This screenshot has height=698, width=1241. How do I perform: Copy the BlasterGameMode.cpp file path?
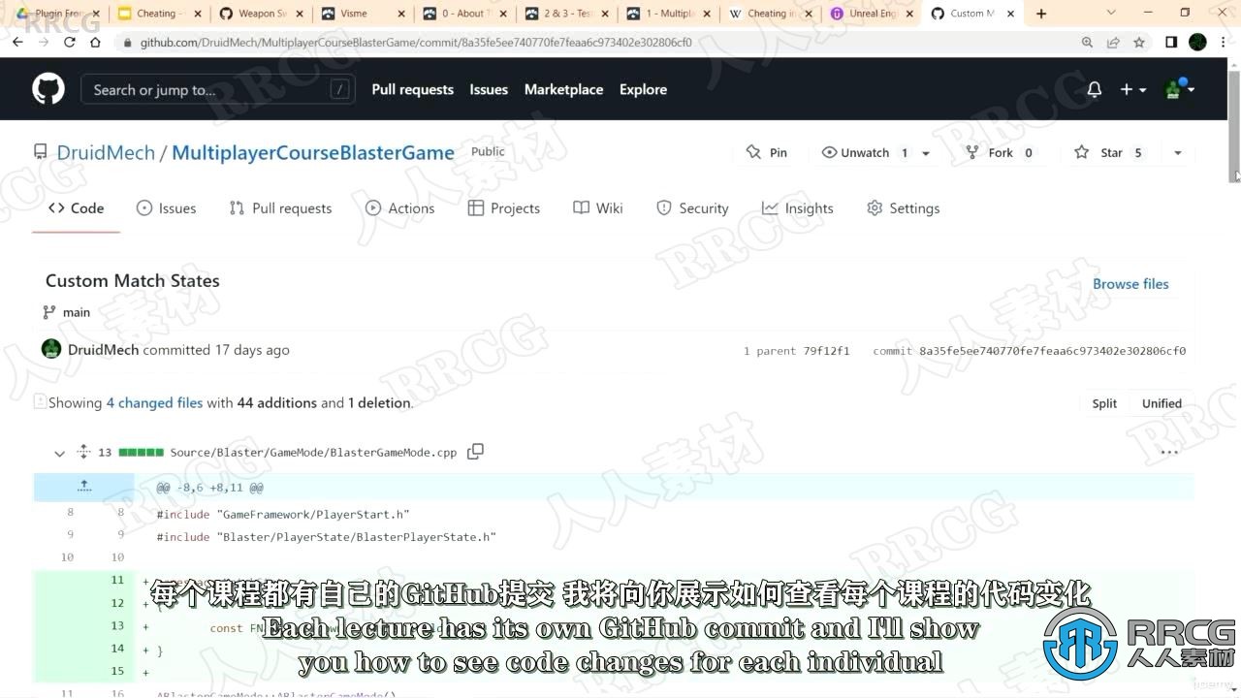475,452
